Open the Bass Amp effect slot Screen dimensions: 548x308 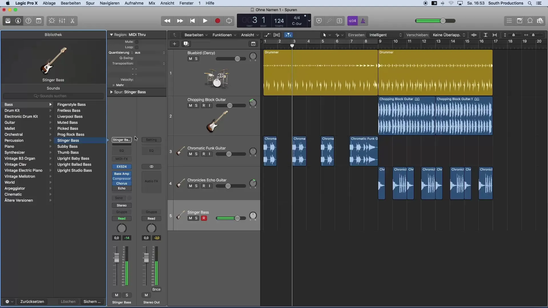coord(122,174)
